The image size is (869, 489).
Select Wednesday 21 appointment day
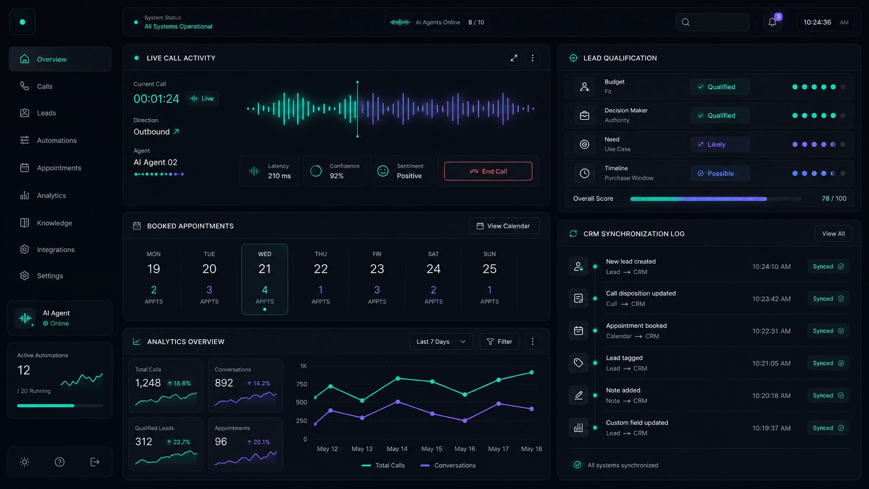tap(265, 280)
